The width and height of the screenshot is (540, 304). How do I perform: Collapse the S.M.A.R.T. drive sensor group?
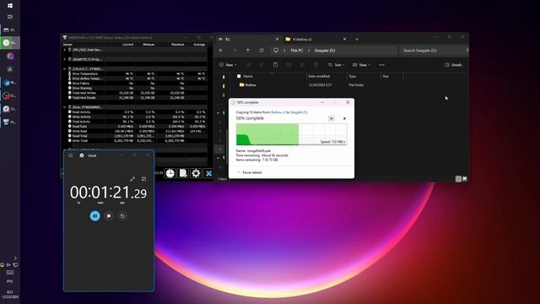(64, 69)
